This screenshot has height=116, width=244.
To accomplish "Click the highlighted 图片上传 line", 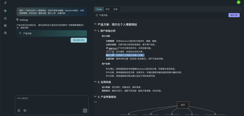I will coord(125,55).
